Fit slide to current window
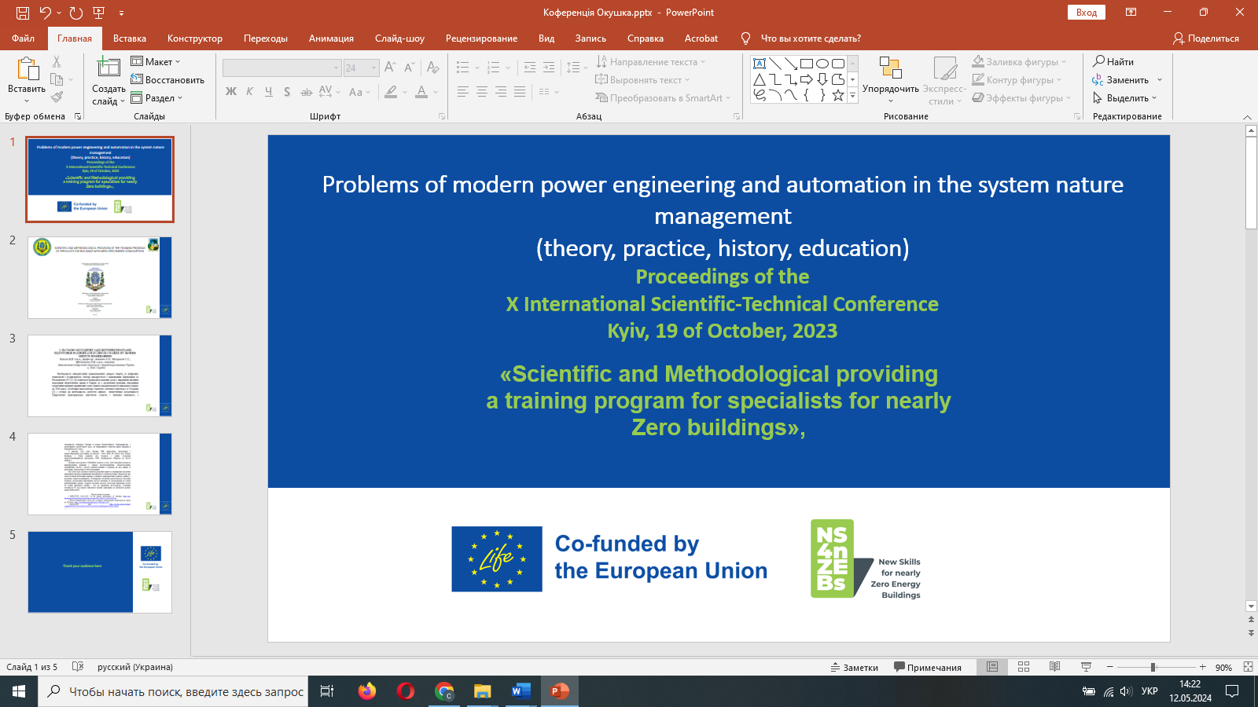The width and height of the screenshot is (1258, 707). (1248, 667)
